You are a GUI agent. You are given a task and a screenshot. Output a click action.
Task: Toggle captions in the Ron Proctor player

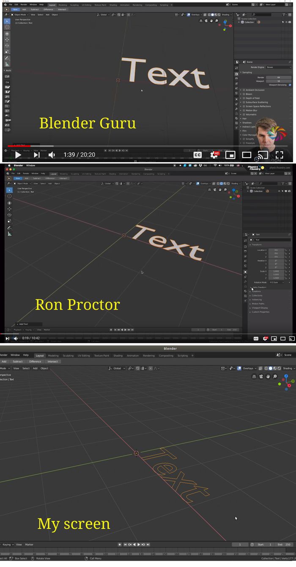point(256,339)
